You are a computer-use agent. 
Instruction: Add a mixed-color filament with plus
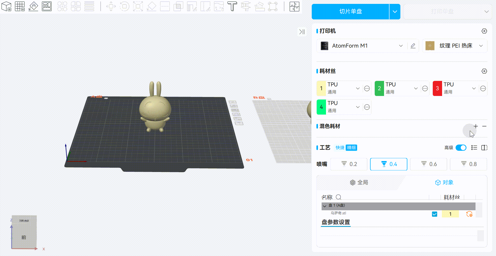point(476,126)
